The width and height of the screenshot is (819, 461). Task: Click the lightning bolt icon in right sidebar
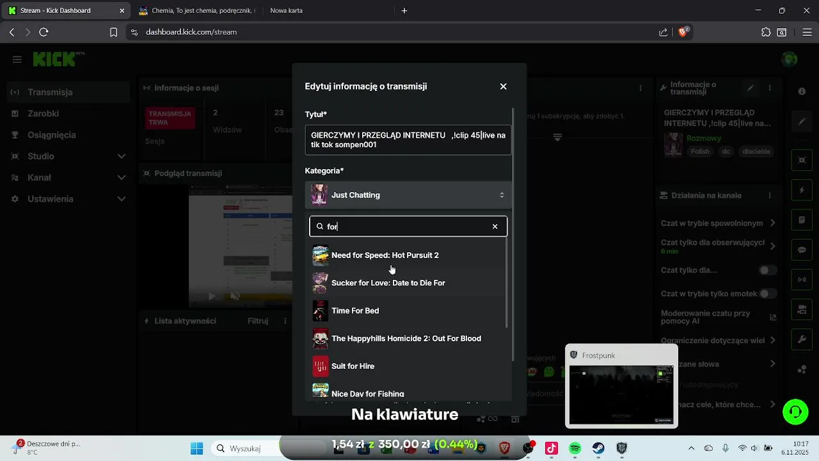point(802,190)
